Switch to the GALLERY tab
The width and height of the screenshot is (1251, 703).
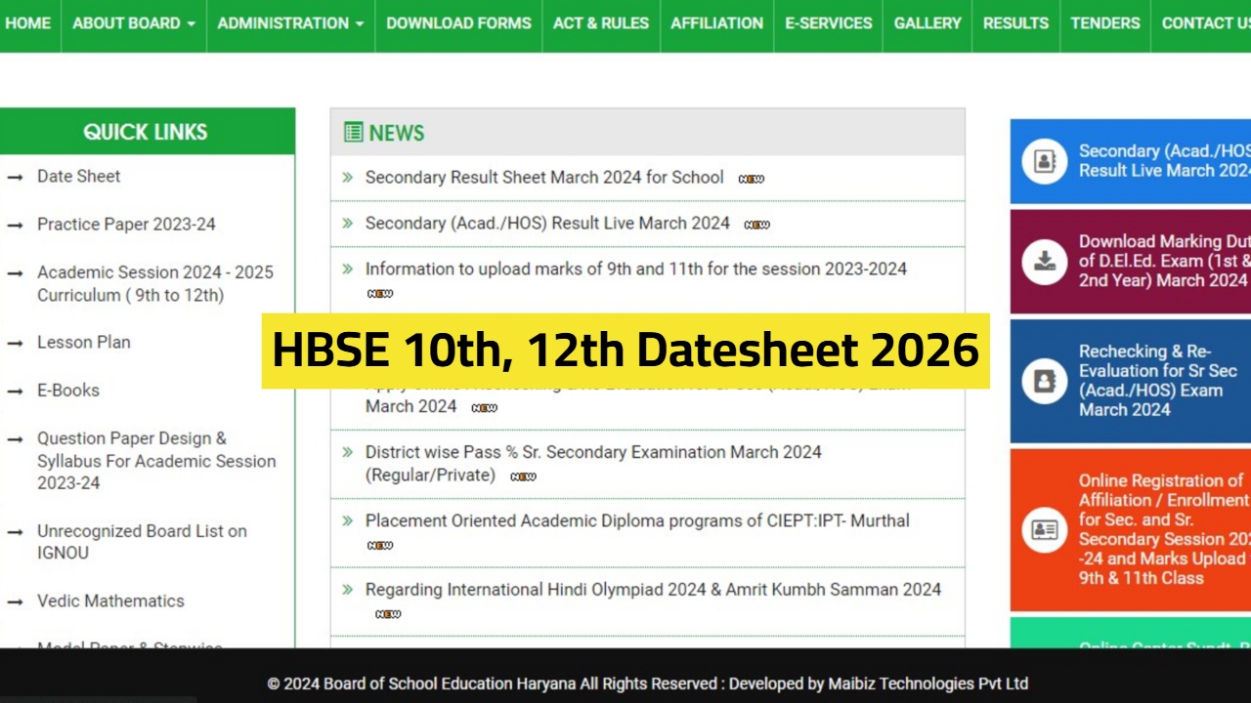point(927,22)
